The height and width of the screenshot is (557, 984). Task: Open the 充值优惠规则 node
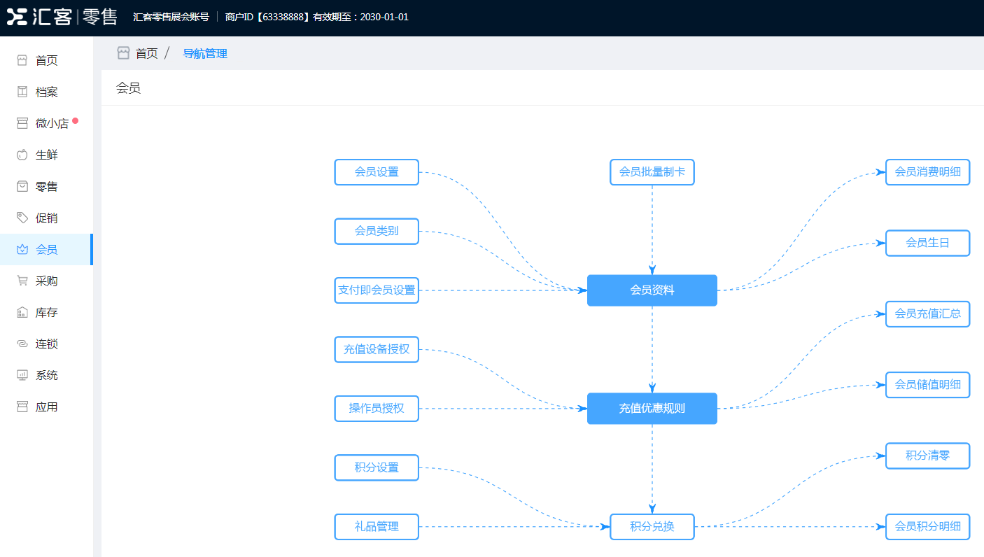[652, 409]
